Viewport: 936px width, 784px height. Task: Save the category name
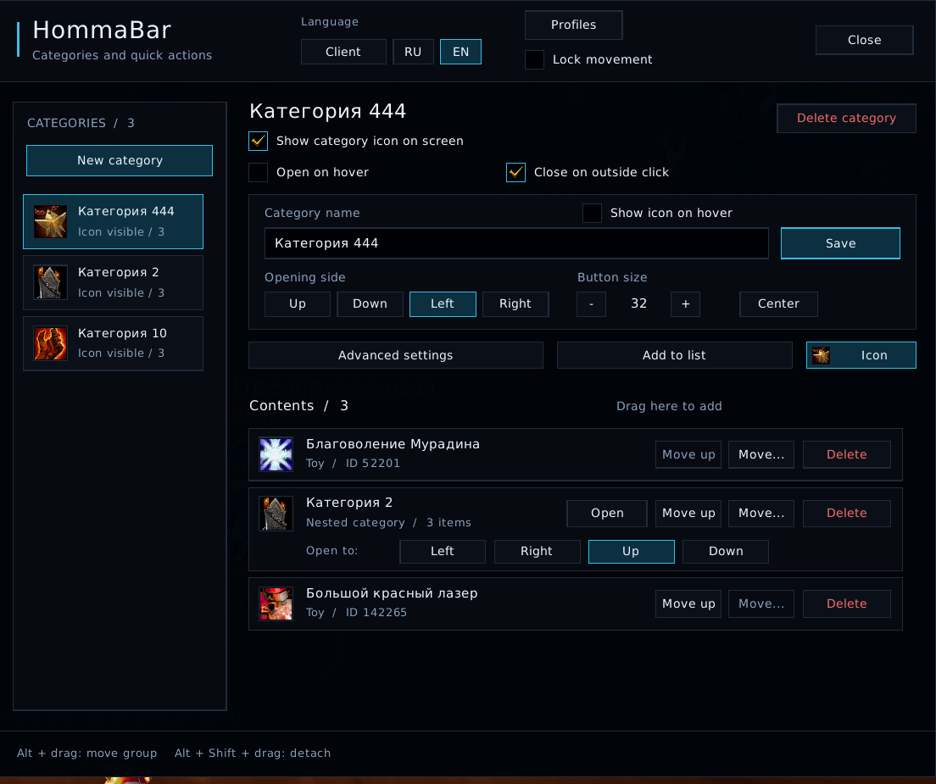point(840,243)
